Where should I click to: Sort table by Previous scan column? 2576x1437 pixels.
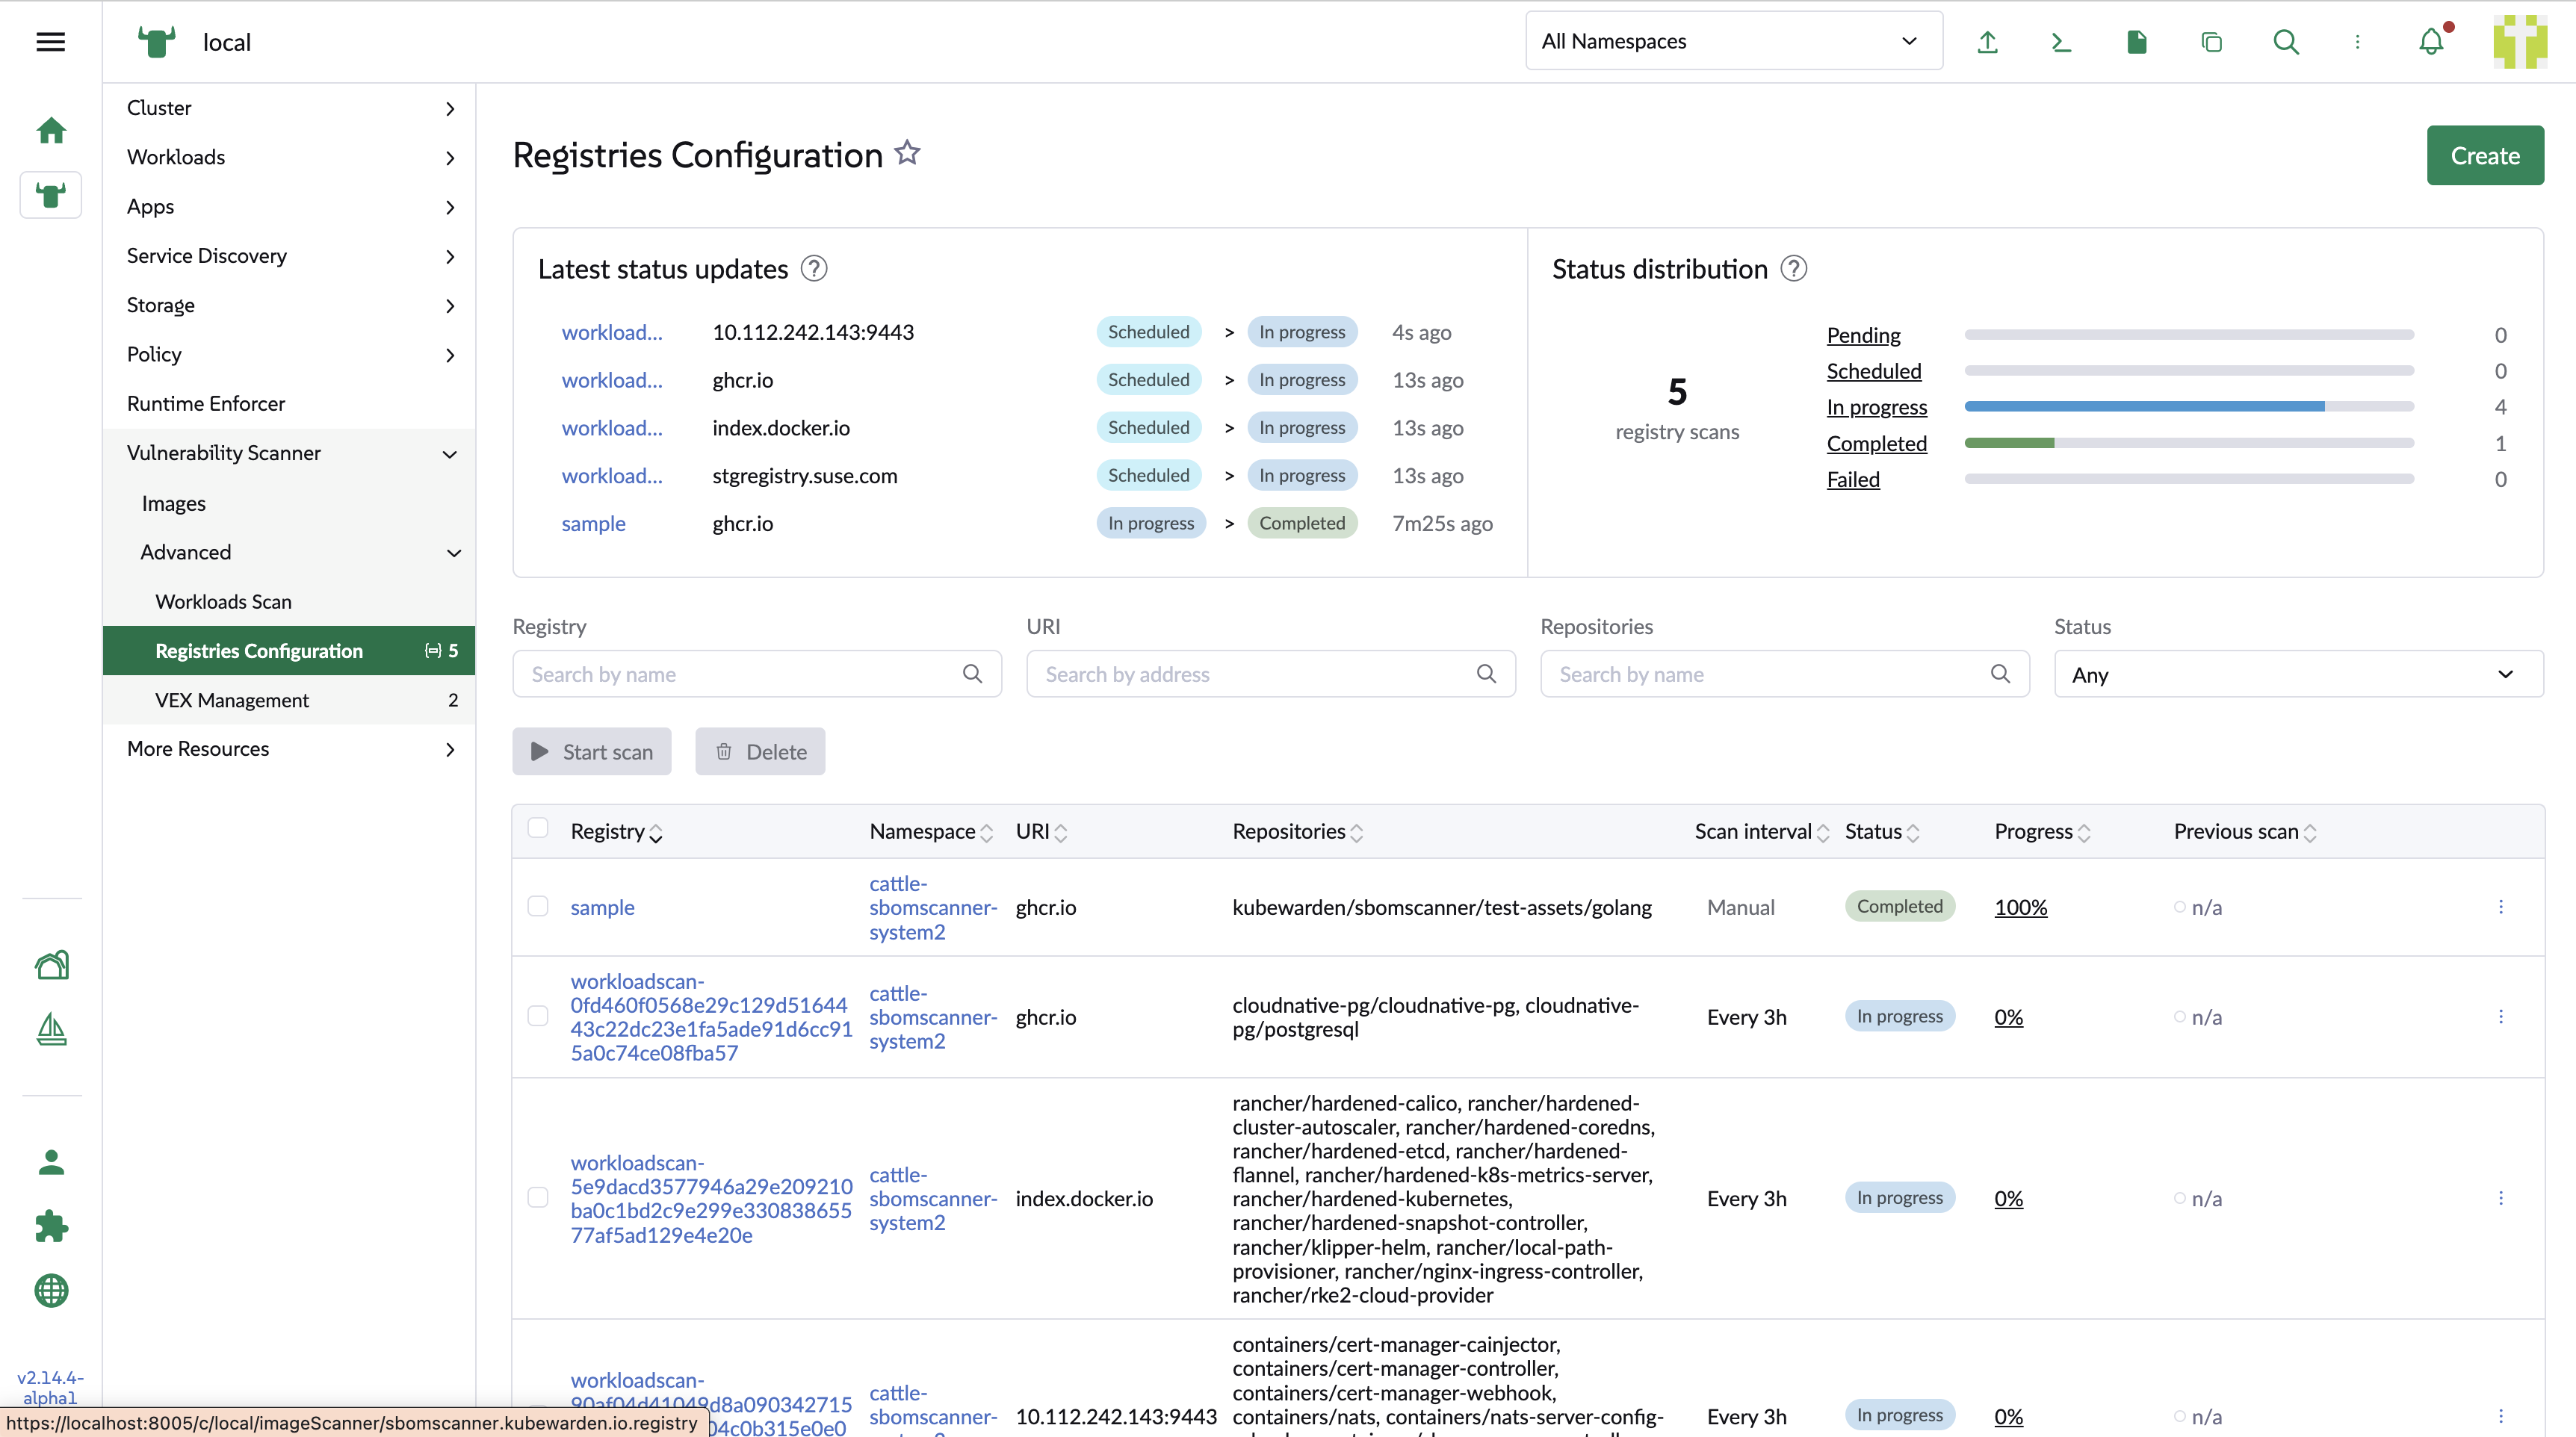coord(2244,832)
